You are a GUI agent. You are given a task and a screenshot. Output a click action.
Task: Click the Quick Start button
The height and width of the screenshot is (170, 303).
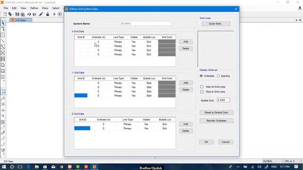pos(216,24)
